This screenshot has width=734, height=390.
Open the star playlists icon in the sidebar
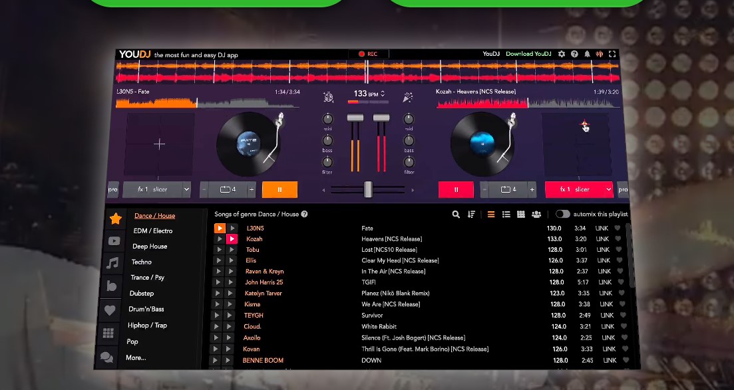(x=116, y=218)
